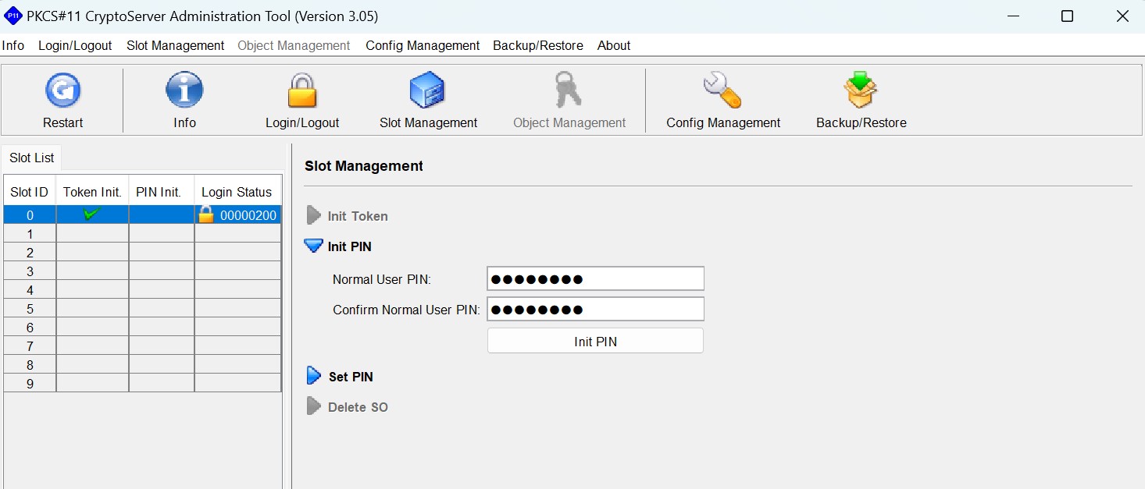
Task: Select slot row 4
Action: (142, 289)
